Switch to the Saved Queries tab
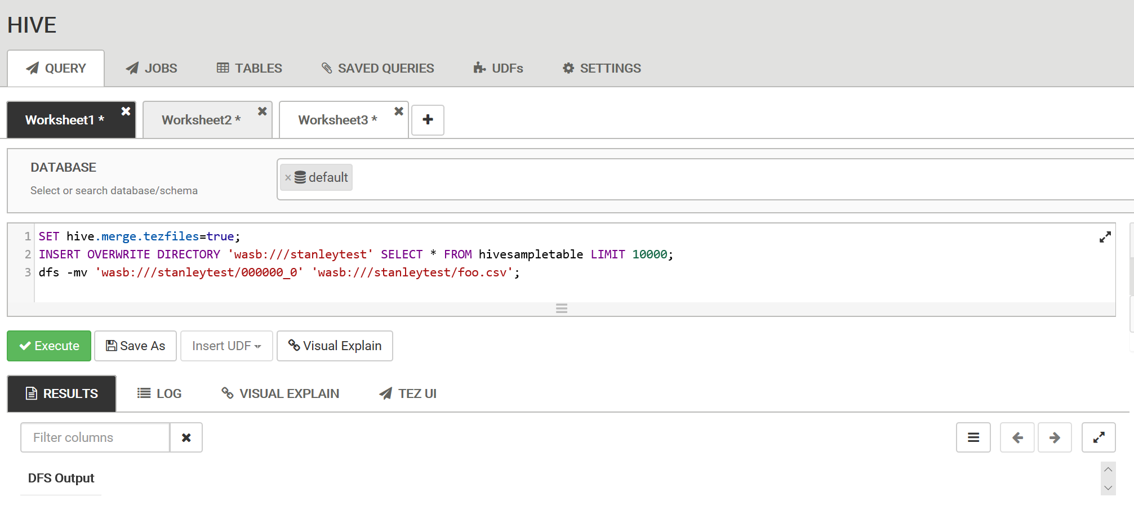1134x510 pixels. [377, 69]
